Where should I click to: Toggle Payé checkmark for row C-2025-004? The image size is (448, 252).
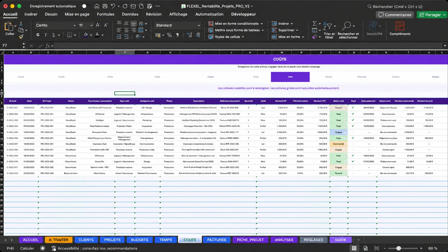click(x=353, y=126)
